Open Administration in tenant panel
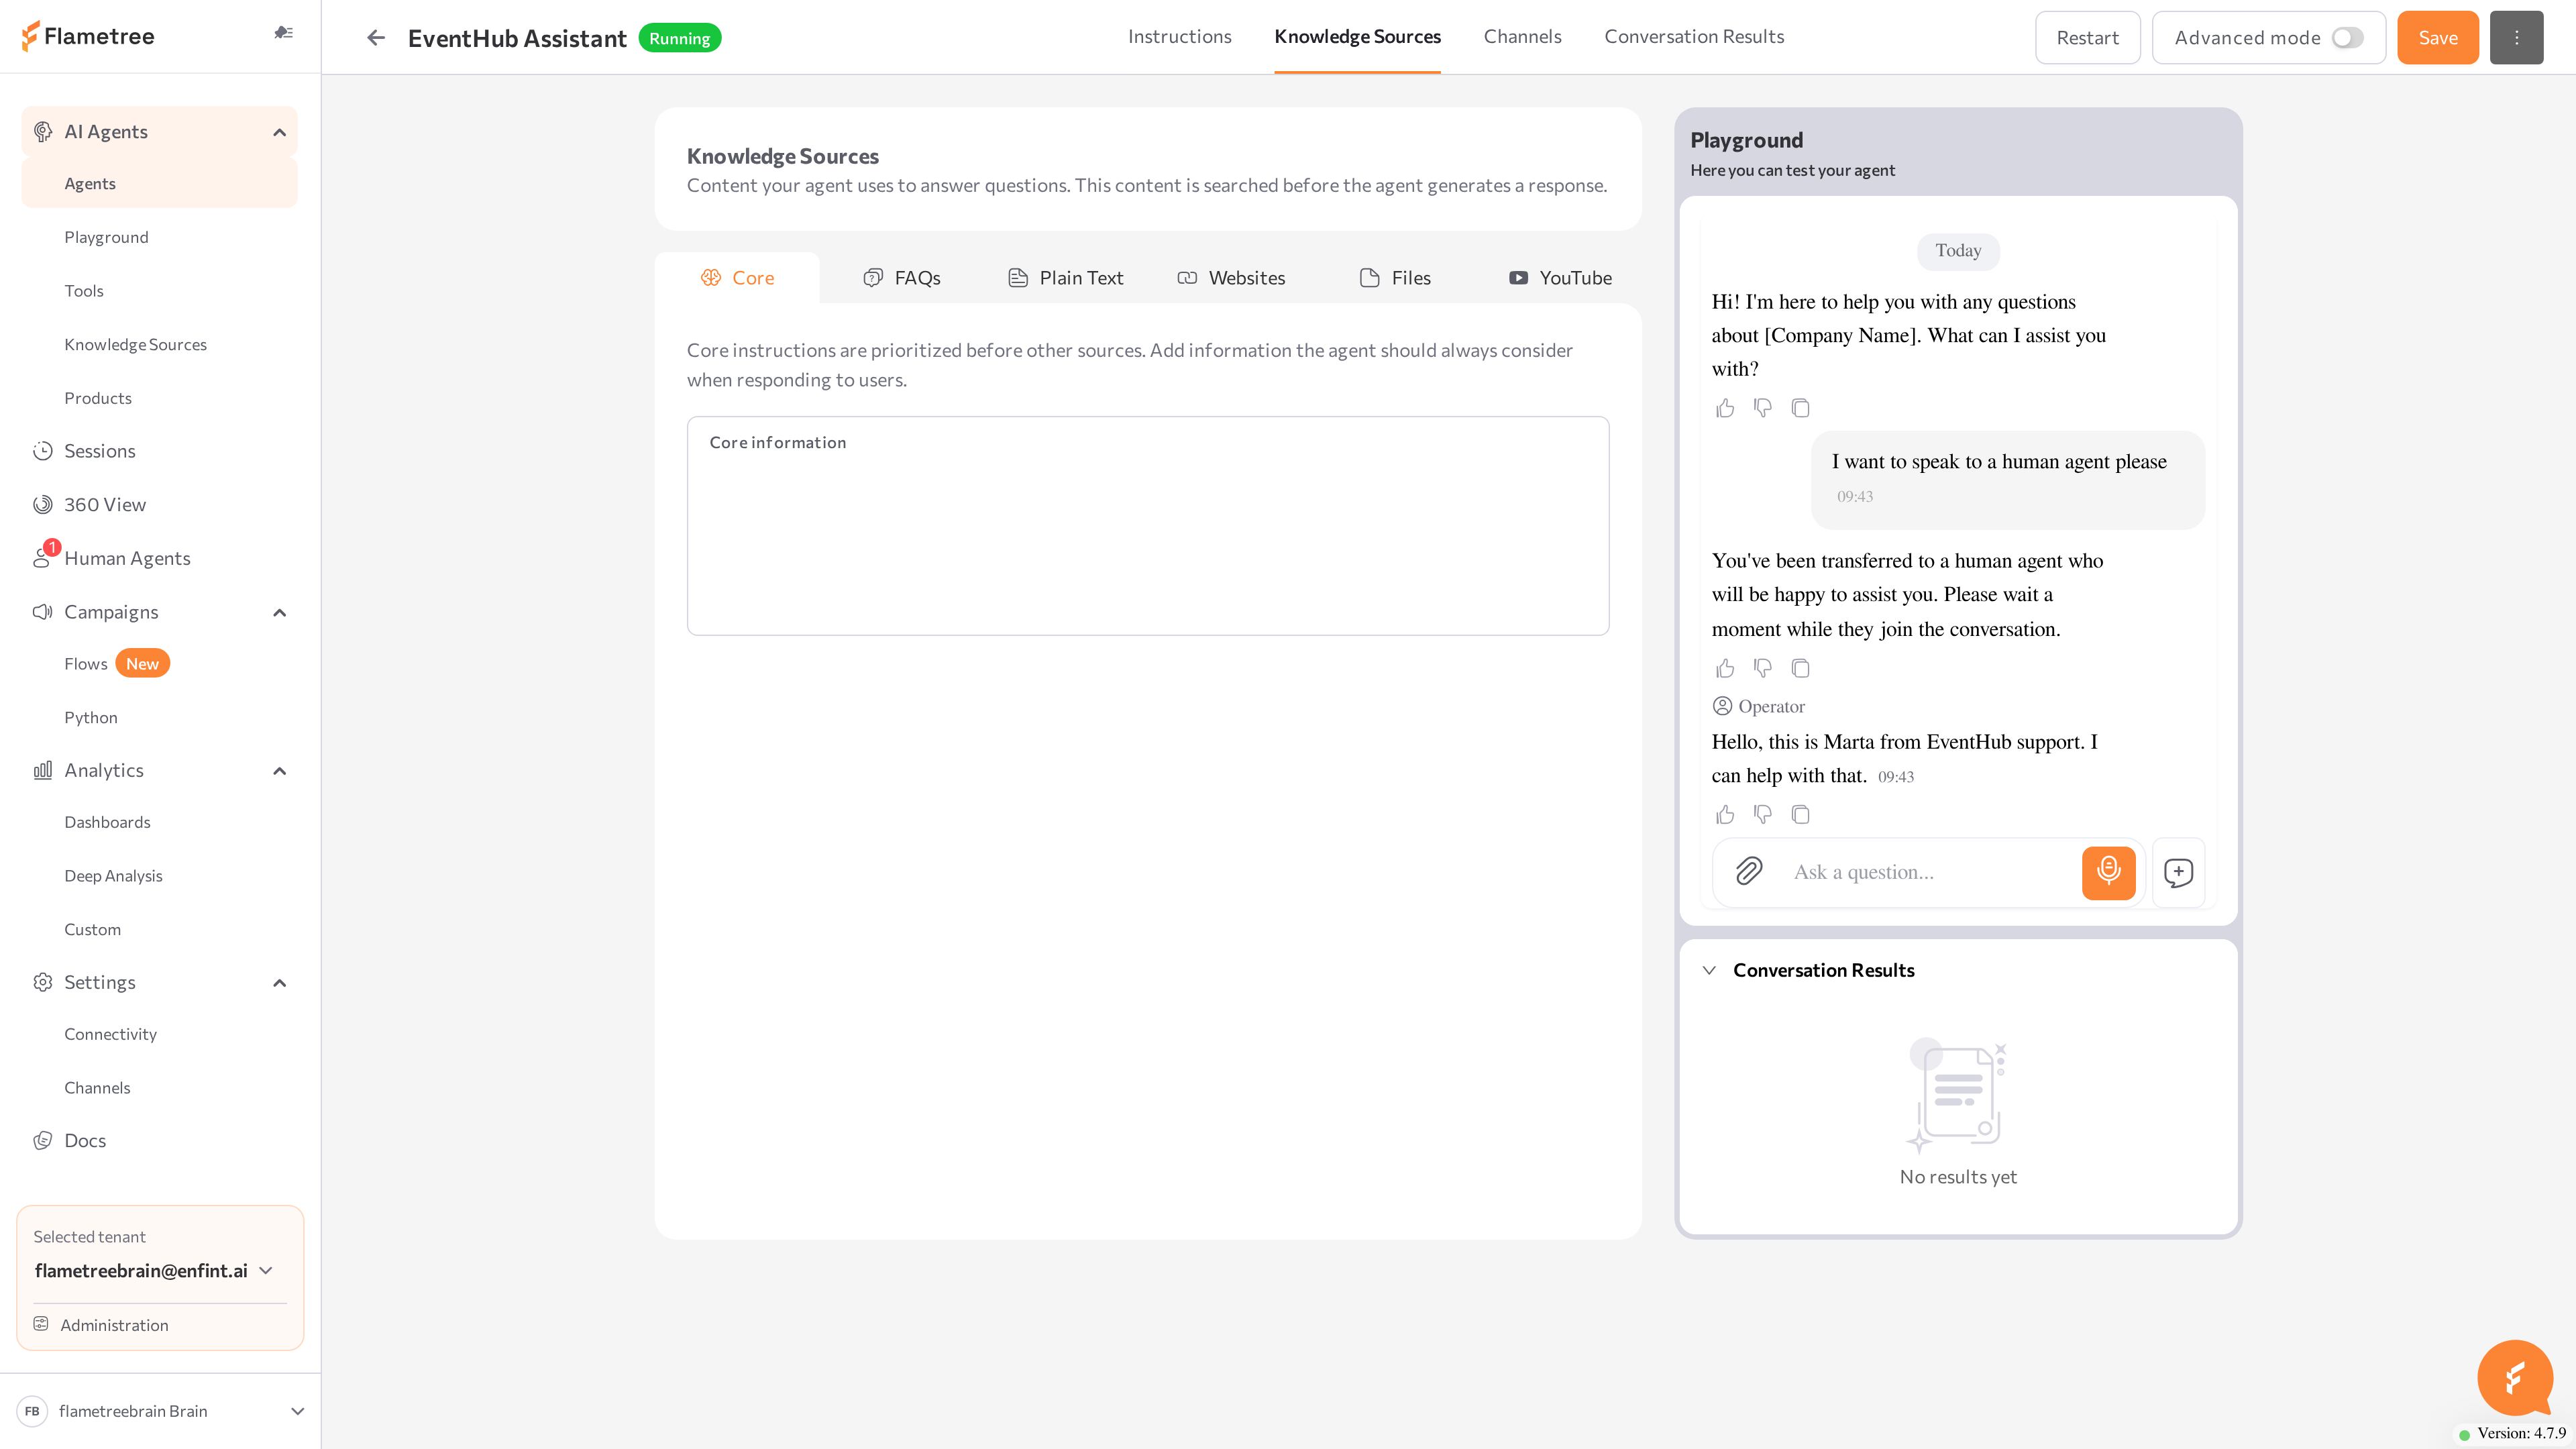Image resolution: width=2576 pixels, height=1449 pixels. point(114,1325)
